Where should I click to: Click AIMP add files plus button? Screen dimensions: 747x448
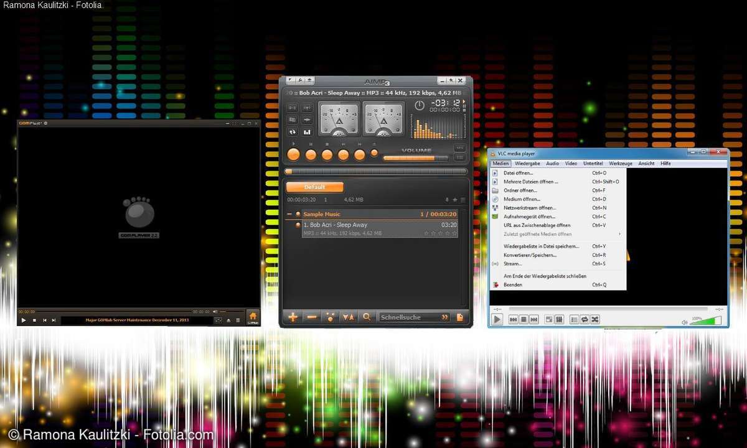coord(293,317)
